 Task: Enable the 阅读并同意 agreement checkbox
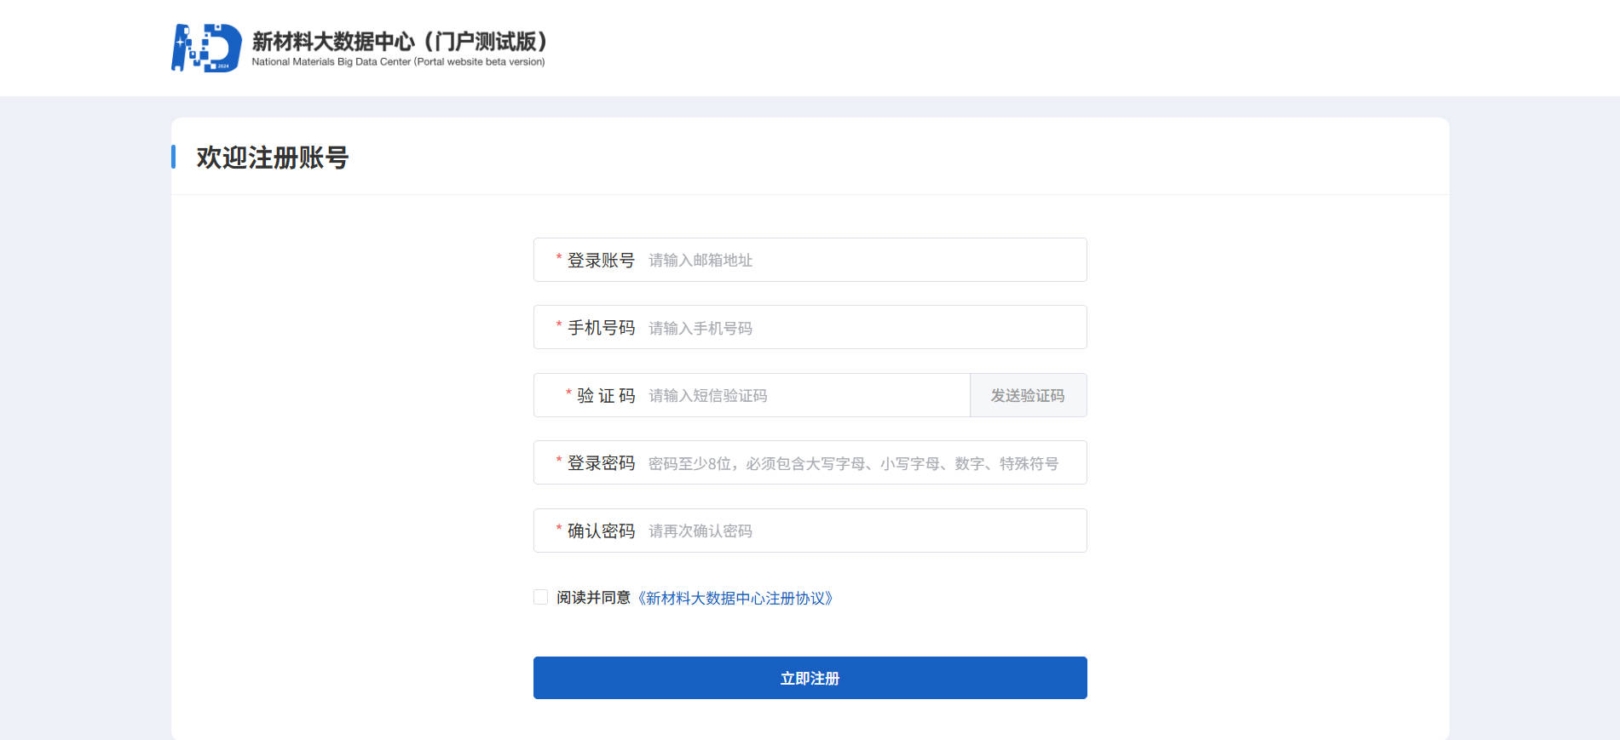pyautogui.click(x=540, y=597)
